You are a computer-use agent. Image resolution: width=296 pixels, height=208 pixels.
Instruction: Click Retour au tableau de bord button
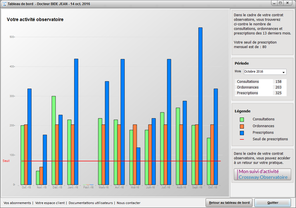pos(229,203)
